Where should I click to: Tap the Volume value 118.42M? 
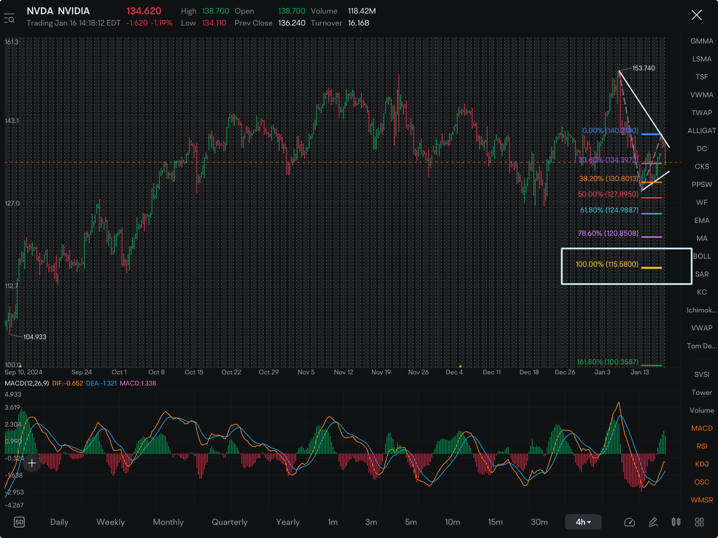362,11
